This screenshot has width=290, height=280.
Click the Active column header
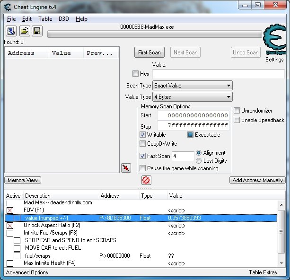pos(13,196)
